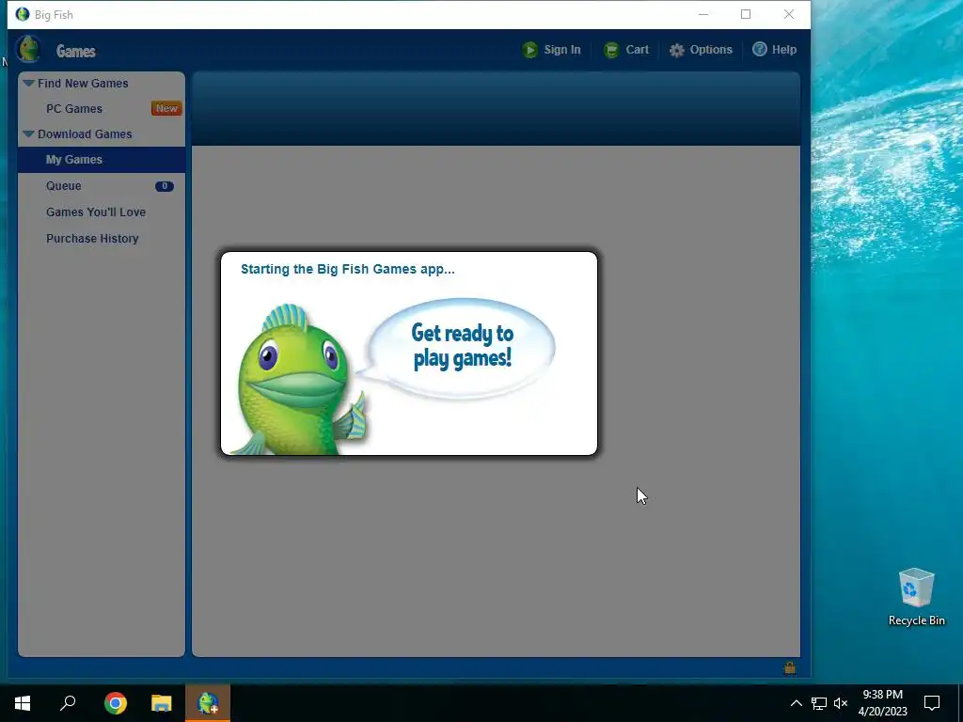Select My Games in the sidebar
Image resolution: width=963 pixels, height=722 pixels.
[x=102, y=160]
